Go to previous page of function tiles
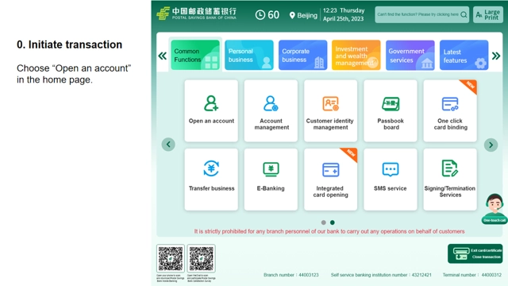 (x=168, y=145)
